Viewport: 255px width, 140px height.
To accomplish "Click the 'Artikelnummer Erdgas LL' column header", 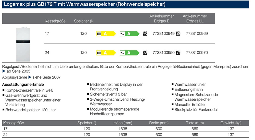I will tap(195, 19).
